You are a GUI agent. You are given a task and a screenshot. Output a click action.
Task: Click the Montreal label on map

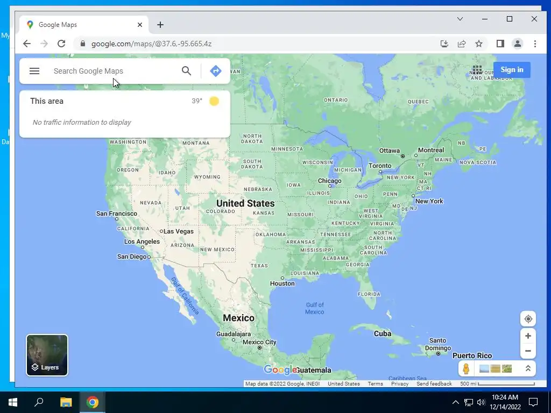(431, 151)
